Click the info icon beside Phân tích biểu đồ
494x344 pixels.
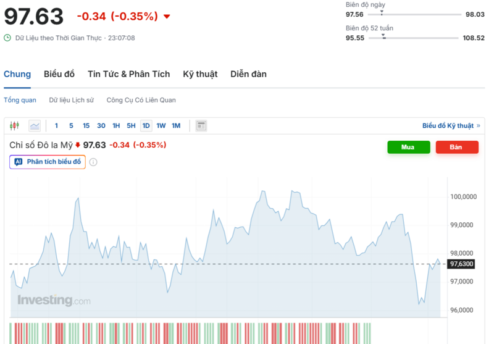93,162
